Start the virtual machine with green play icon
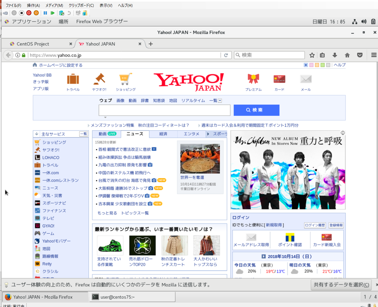Viewport: 378px width, 307px height. [x=52, y=13]
